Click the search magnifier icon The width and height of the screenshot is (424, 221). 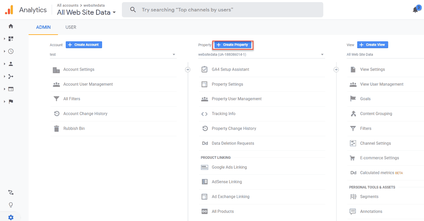coord(133,10)
